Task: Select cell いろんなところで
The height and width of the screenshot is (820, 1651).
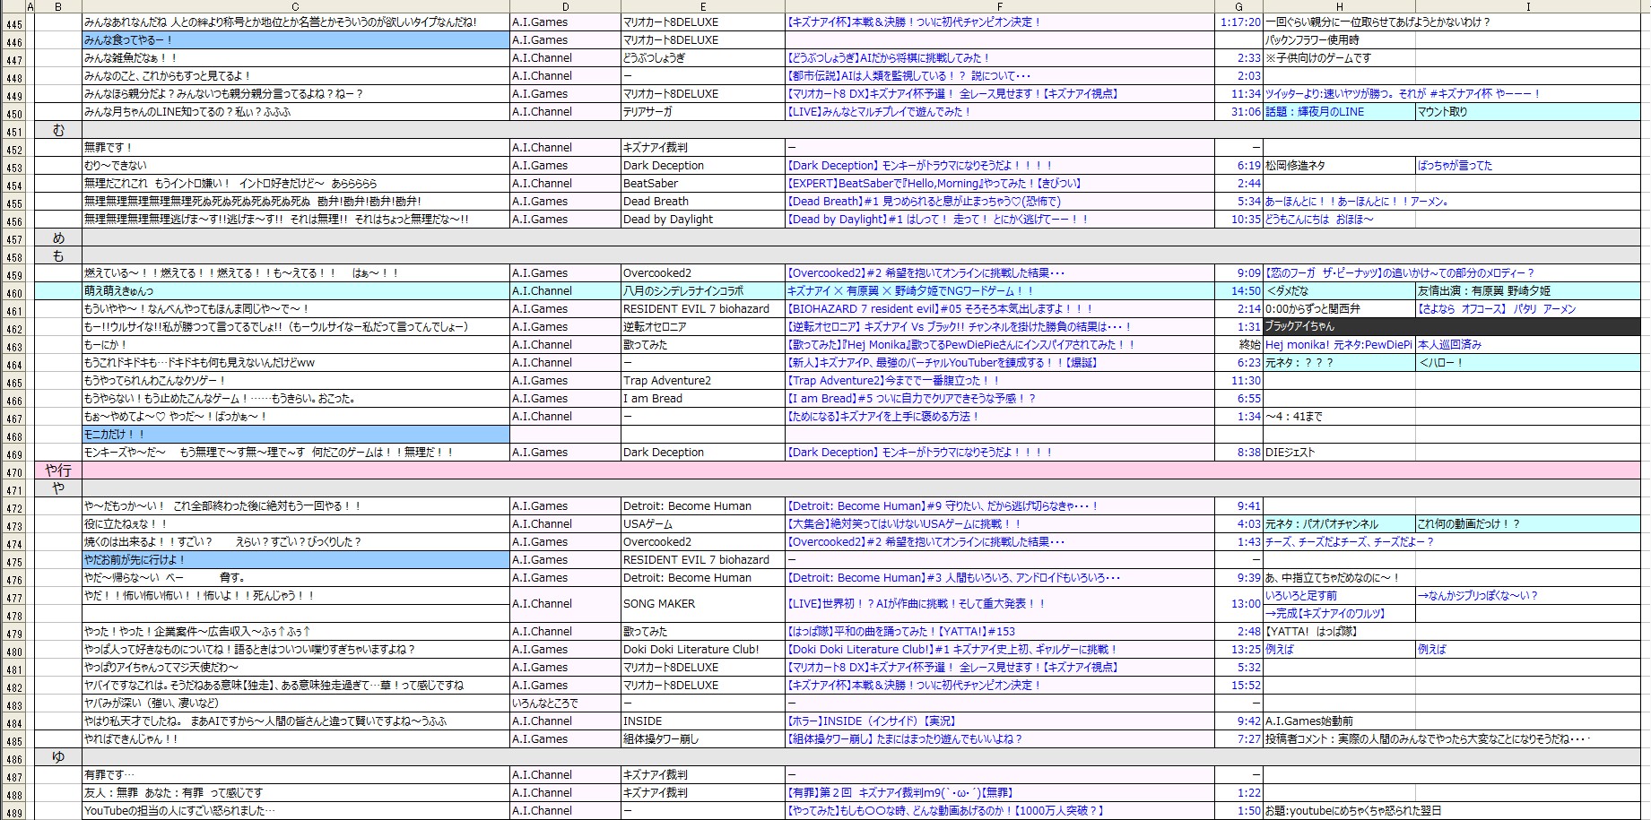Action: [565, 703]
